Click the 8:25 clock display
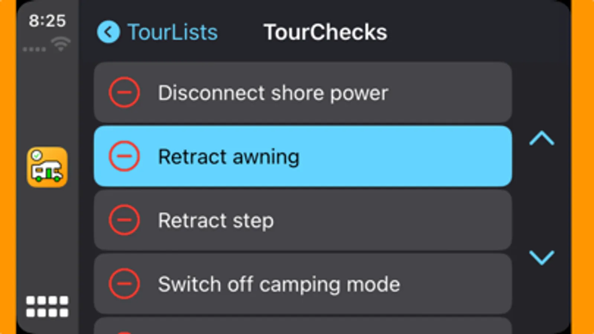The image size is (594, 334). [47, 21]
